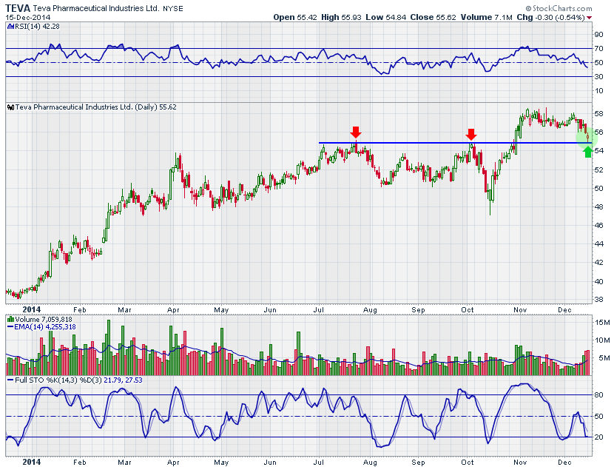Click the Jul label under the price panel
Viewport: 614px width, 467px height.
click(x=319, y=310)
